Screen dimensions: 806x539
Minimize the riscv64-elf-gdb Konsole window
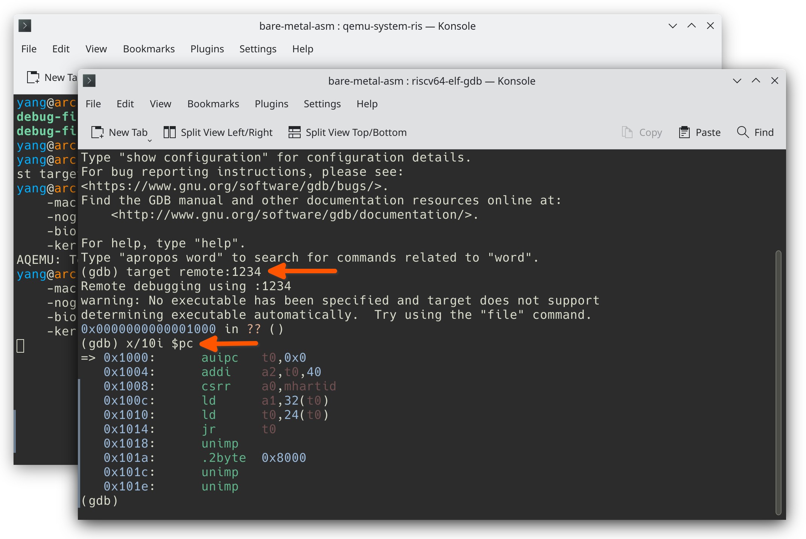point(737,81)
